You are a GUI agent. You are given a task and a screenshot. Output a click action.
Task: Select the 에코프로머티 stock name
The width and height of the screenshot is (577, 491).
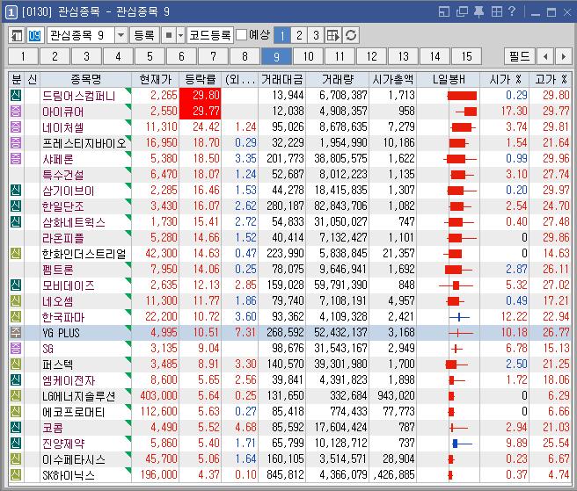(x=74, y=412)
